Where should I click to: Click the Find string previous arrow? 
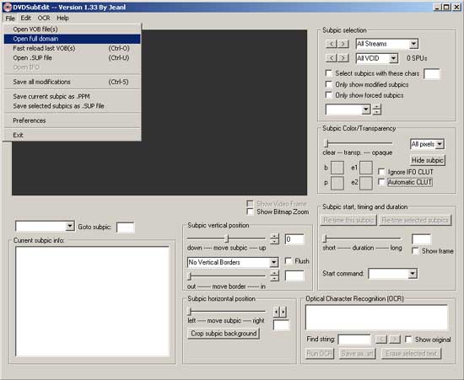[381, 340]
